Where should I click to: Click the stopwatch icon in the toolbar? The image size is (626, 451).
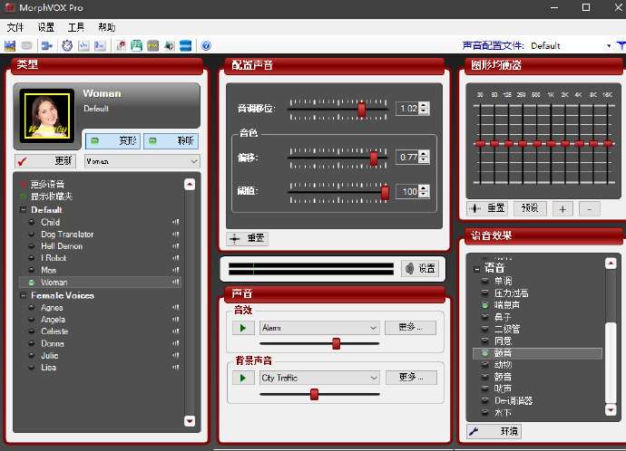(x=67, y=46)
